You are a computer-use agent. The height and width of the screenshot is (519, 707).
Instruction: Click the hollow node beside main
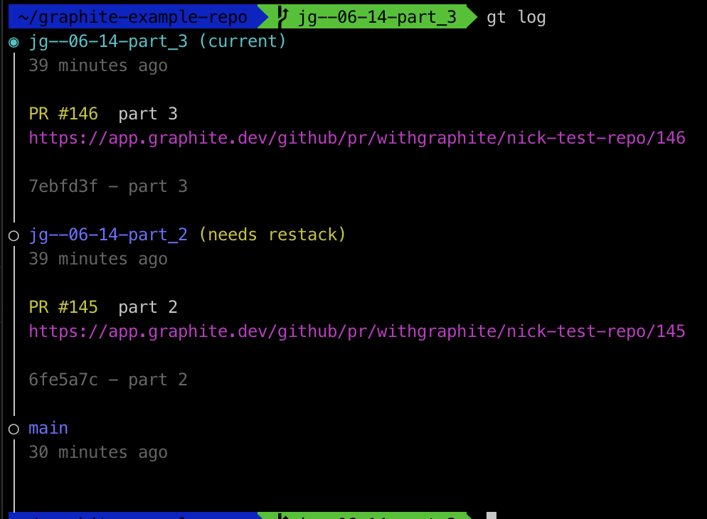14,429
